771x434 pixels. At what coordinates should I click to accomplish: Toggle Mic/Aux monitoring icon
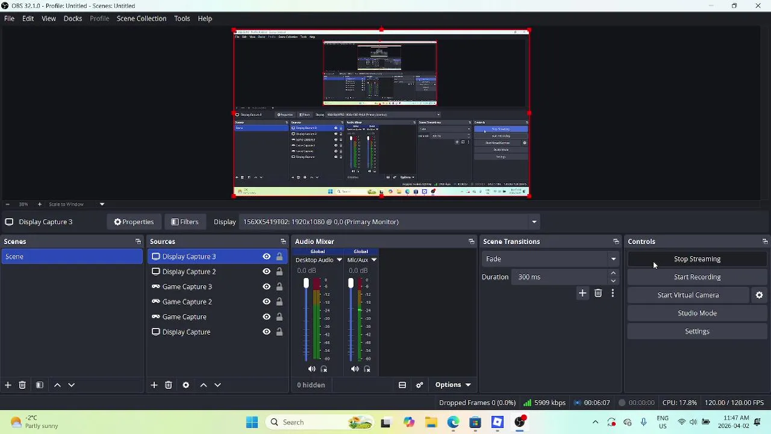[367, 369]
